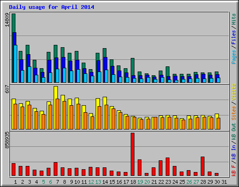
Task: Click day label 7 on the x-axis
Action: click(57, 182)
